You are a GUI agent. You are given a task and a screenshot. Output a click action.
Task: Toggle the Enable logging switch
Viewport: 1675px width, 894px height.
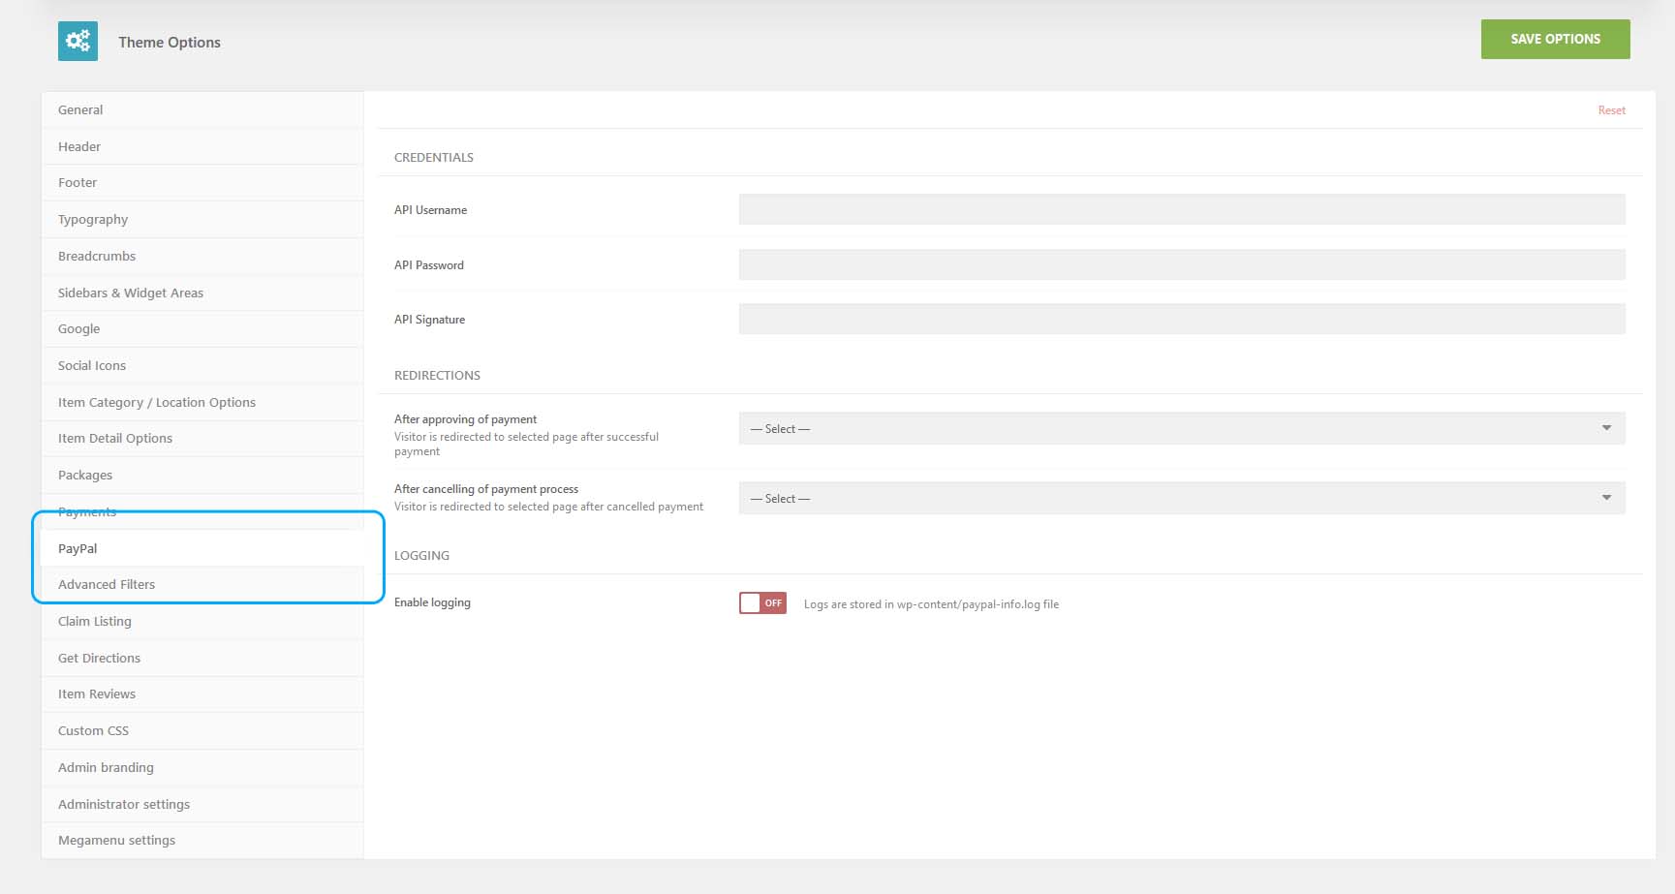[762, 602]
